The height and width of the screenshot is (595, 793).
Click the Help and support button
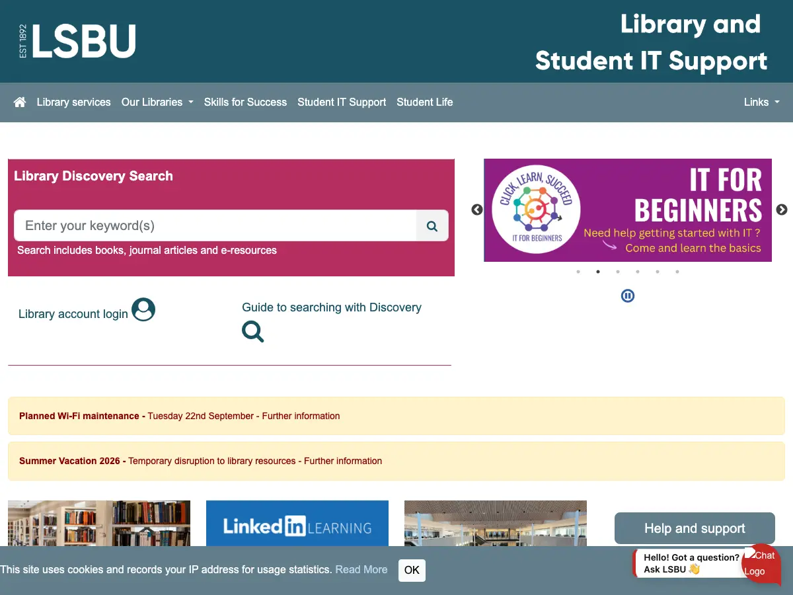coord(695,528)
